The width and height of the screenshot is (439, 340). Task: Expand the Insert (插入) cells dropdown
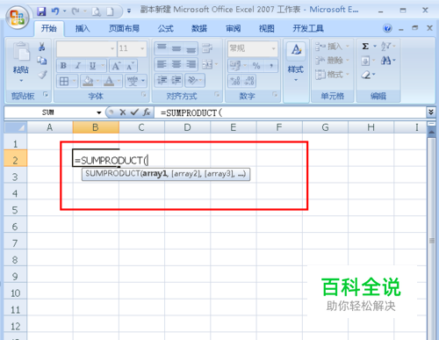pos(348,47)
